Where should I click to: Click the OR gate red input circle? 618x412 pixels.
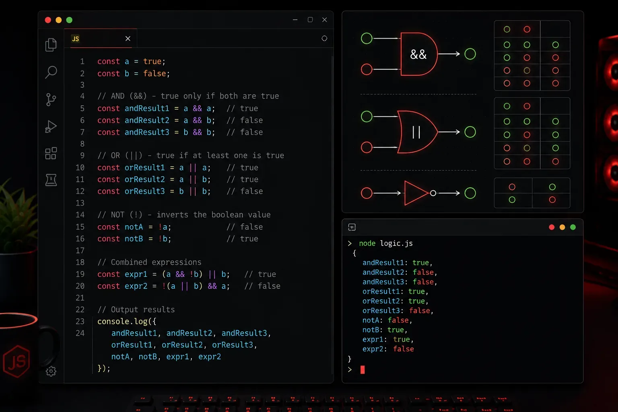(x=367, y=147)
